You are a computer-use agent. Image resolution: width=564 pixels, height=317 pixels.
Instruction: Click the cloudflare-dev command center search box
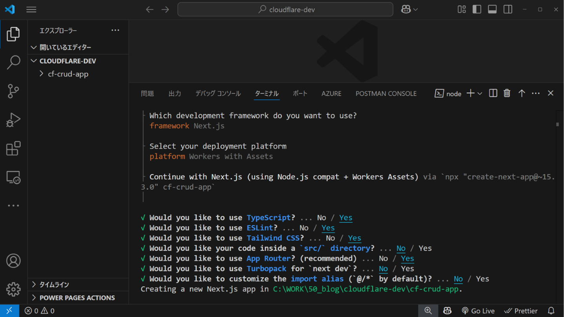click(285, 9)
